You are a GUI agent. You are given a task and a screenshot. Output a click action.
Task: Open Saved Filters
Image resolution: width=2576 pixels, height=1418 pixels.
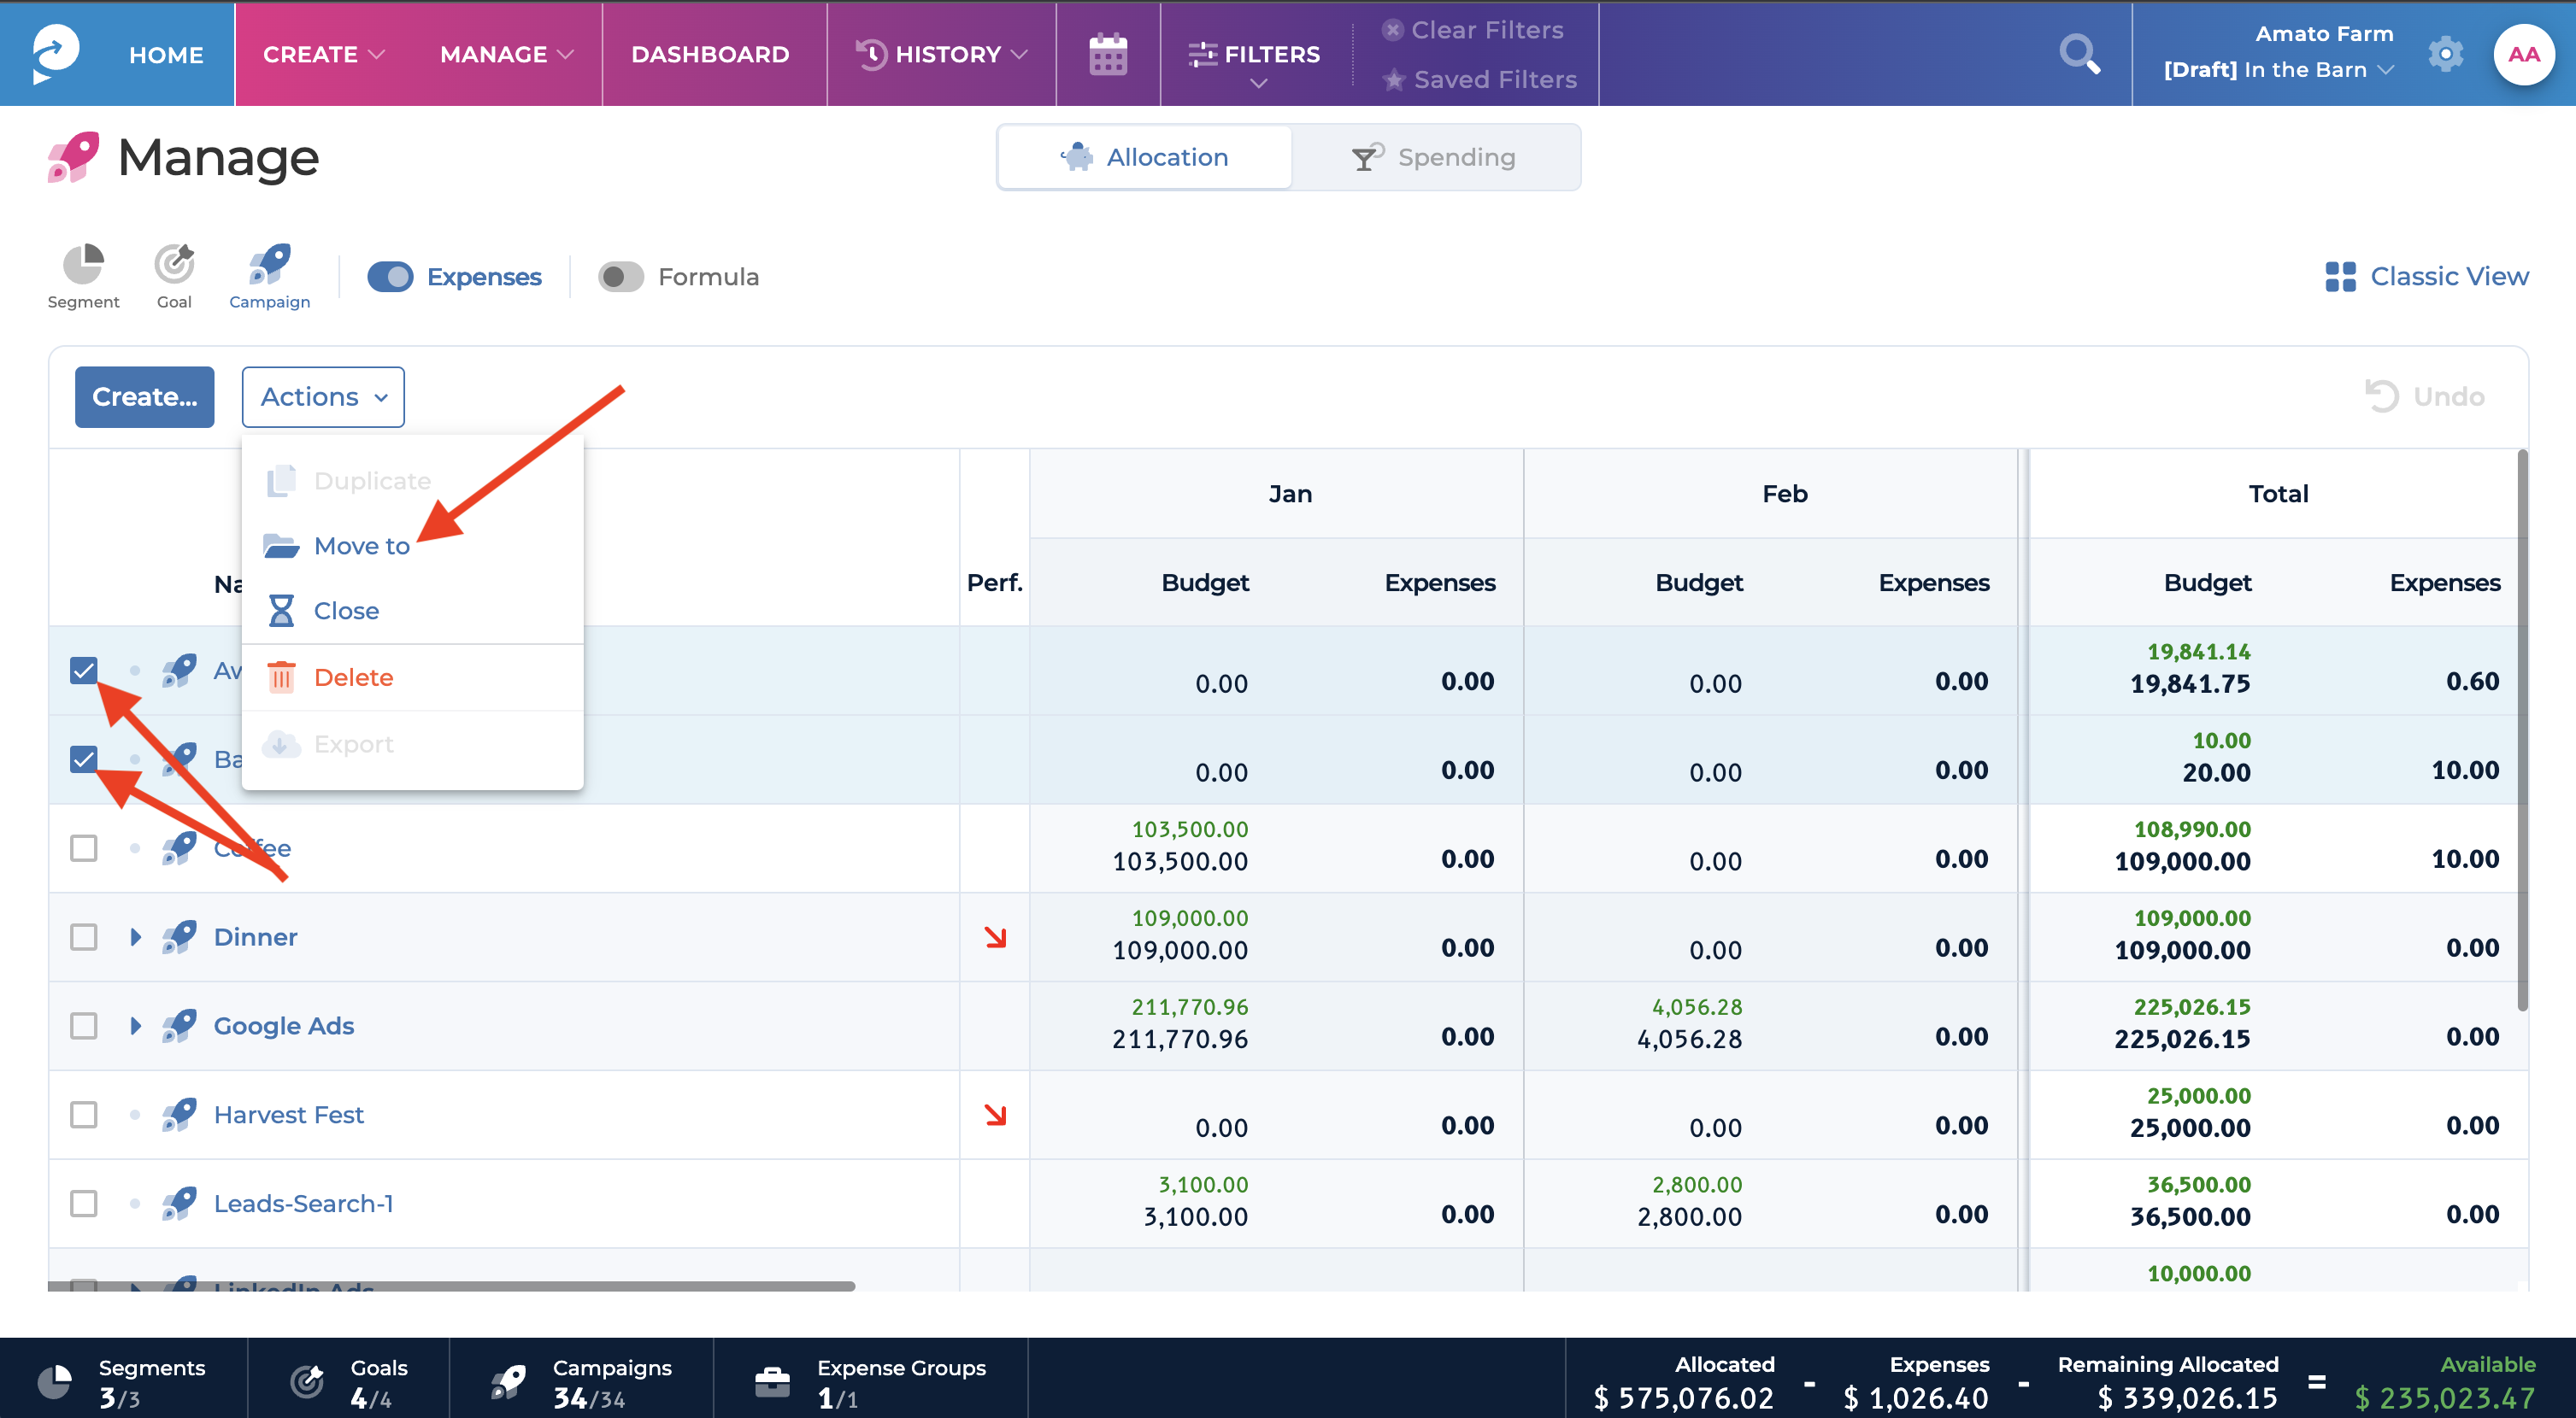[1481, 79]
